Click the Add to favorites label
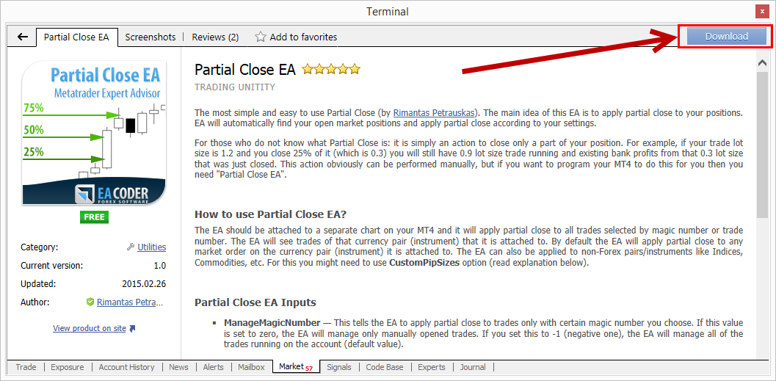 tap(303, 37)
